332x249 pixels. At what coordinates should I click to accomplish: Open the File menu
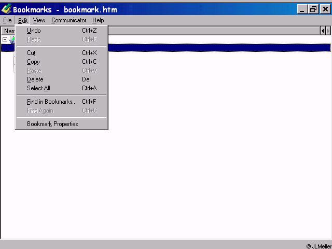7,20
